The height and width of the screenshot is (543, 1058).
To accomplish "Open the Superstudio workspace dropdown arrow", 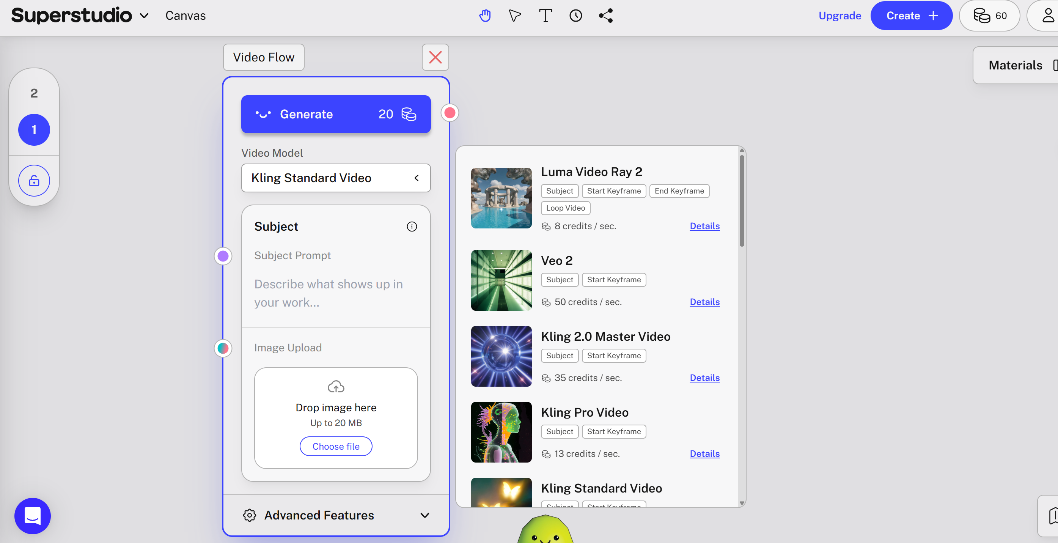I will click(x=144, y=16).
